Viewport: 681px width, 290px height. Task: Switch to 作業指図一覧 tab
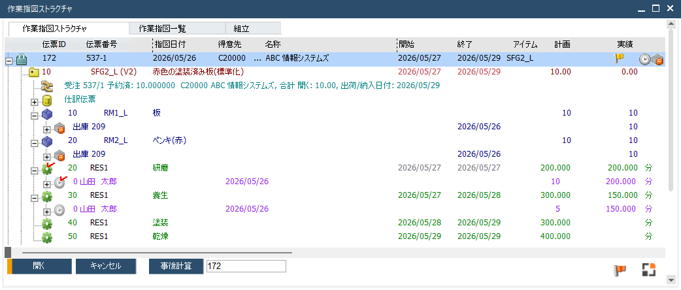pos(178,29)
